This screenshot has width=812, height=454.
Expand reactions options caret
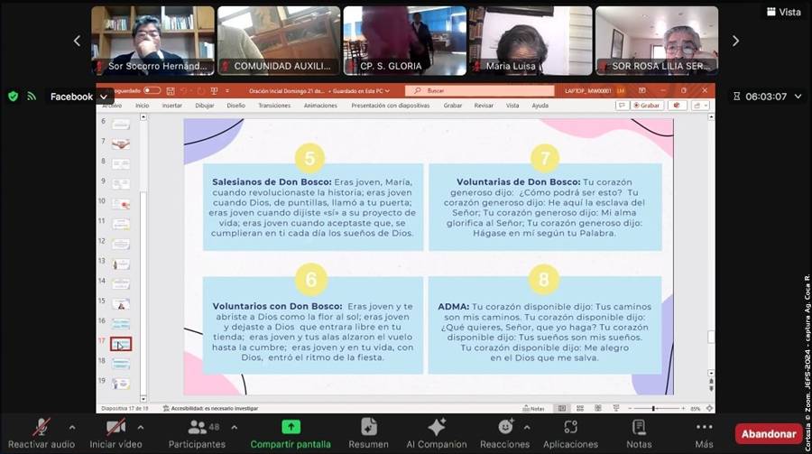[527, 428]
